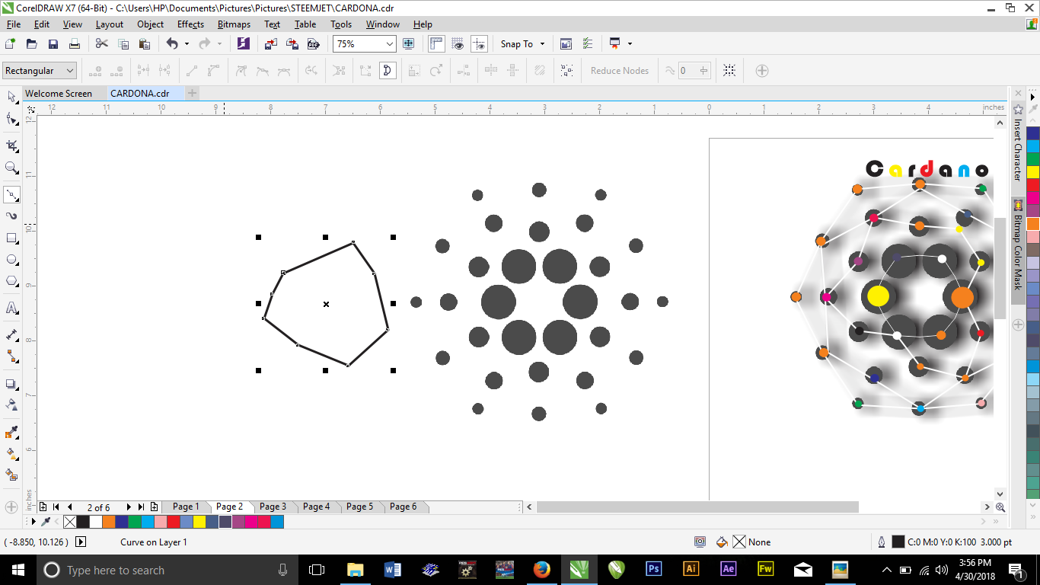Expand the Application Launcher dropdown arrow
Viewport: 1040px width, 585px height.
[x=630, y=44]
